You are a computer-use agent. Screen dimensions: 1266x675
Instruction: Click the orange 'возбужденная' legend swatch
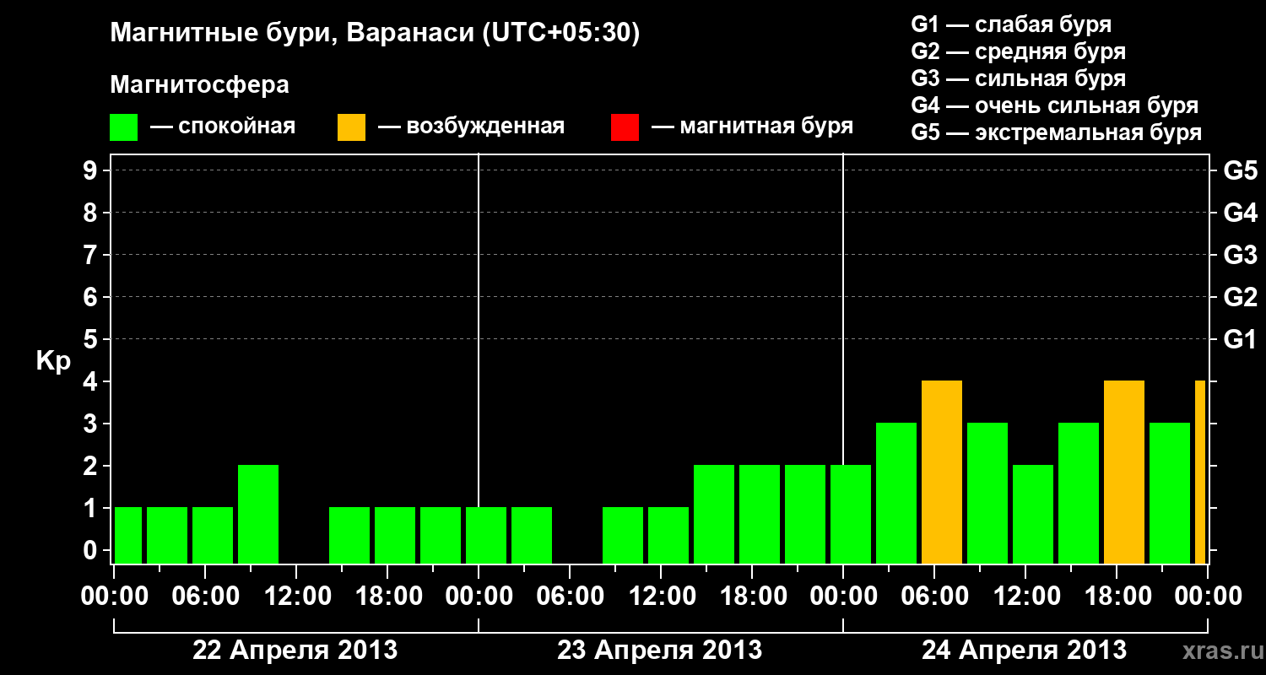tap(351, 127)
